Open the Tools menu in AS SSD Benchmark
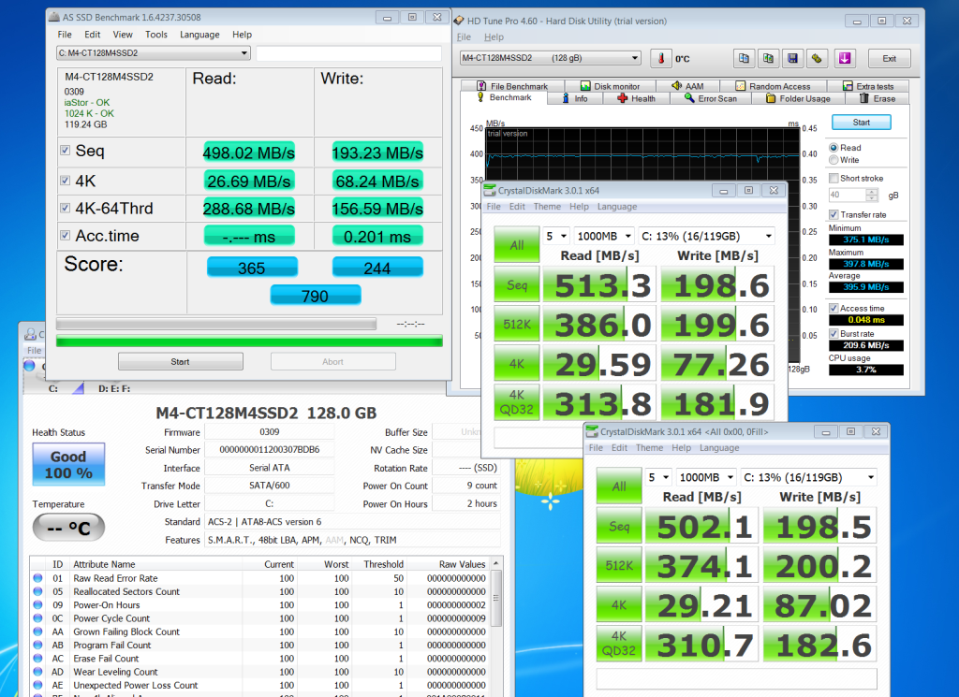Image resolution: width=959 pixels, height=697 pixels. coord(156,35)
